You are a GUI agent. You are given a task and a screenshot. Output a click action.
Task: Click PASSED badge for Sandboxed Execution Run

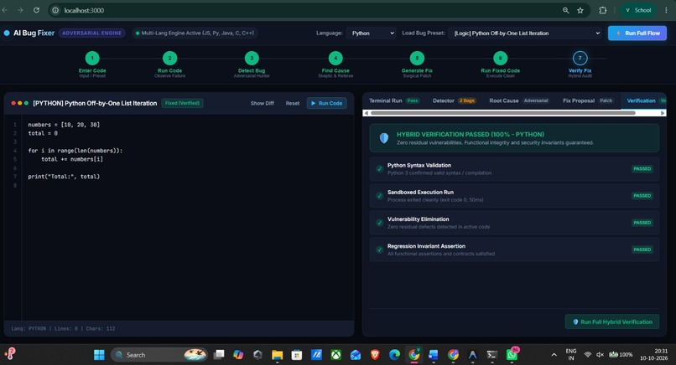click(642, 196)
